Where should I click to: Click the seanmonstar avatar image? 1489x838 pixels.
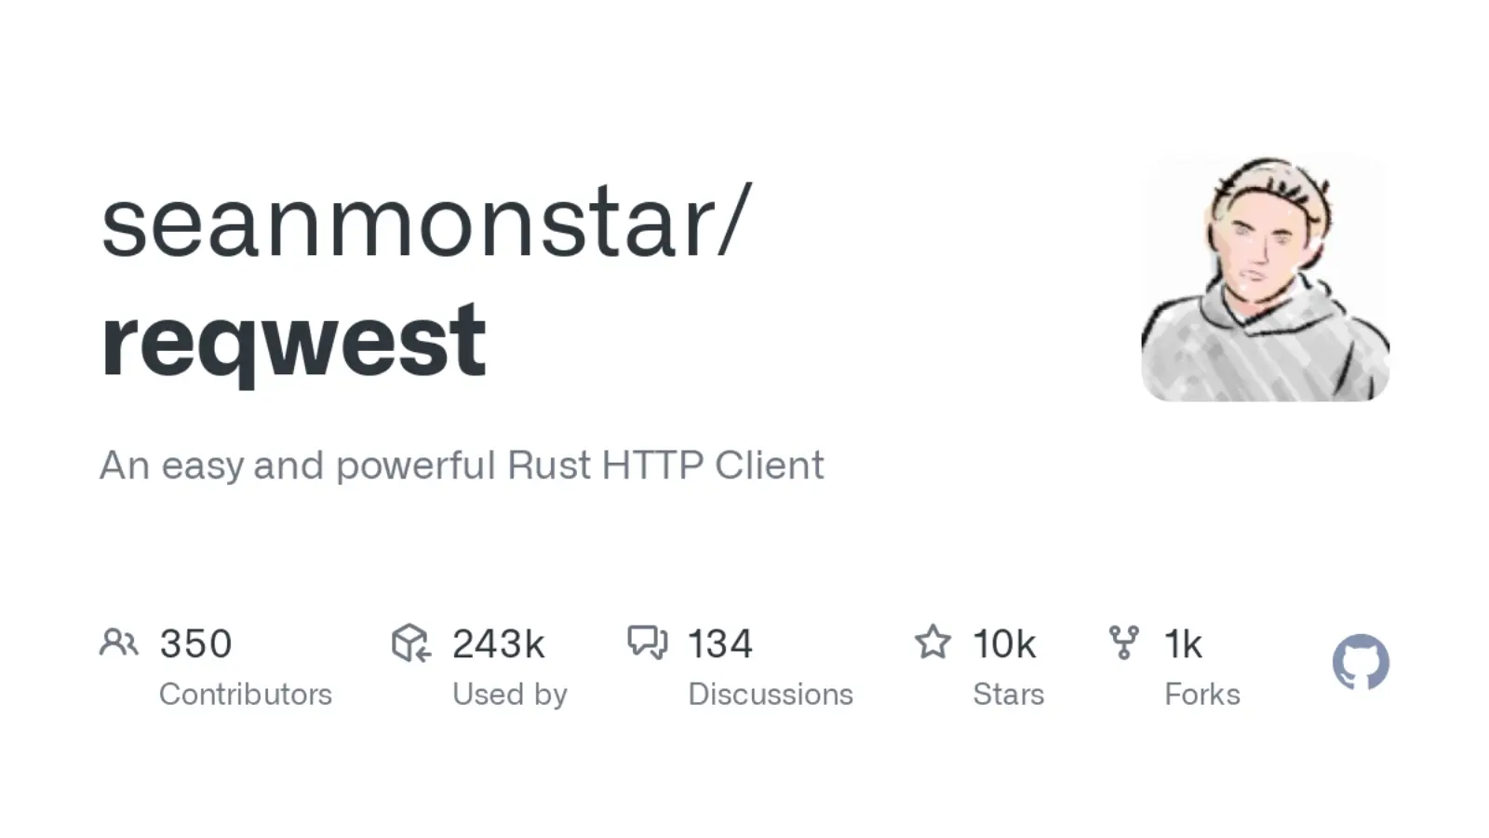(1265, 279)
